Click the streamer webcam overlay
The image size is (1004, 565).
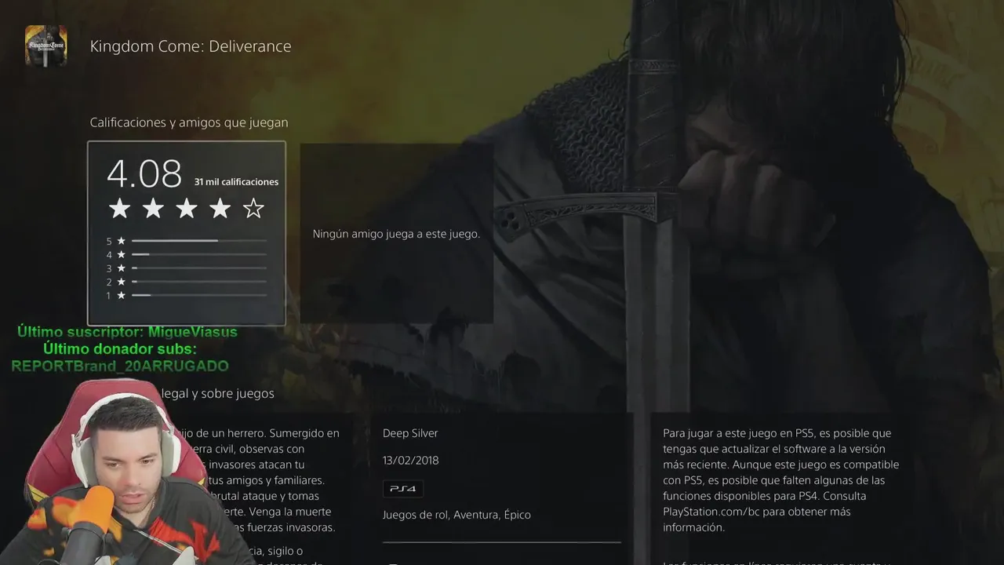point(129,472)
